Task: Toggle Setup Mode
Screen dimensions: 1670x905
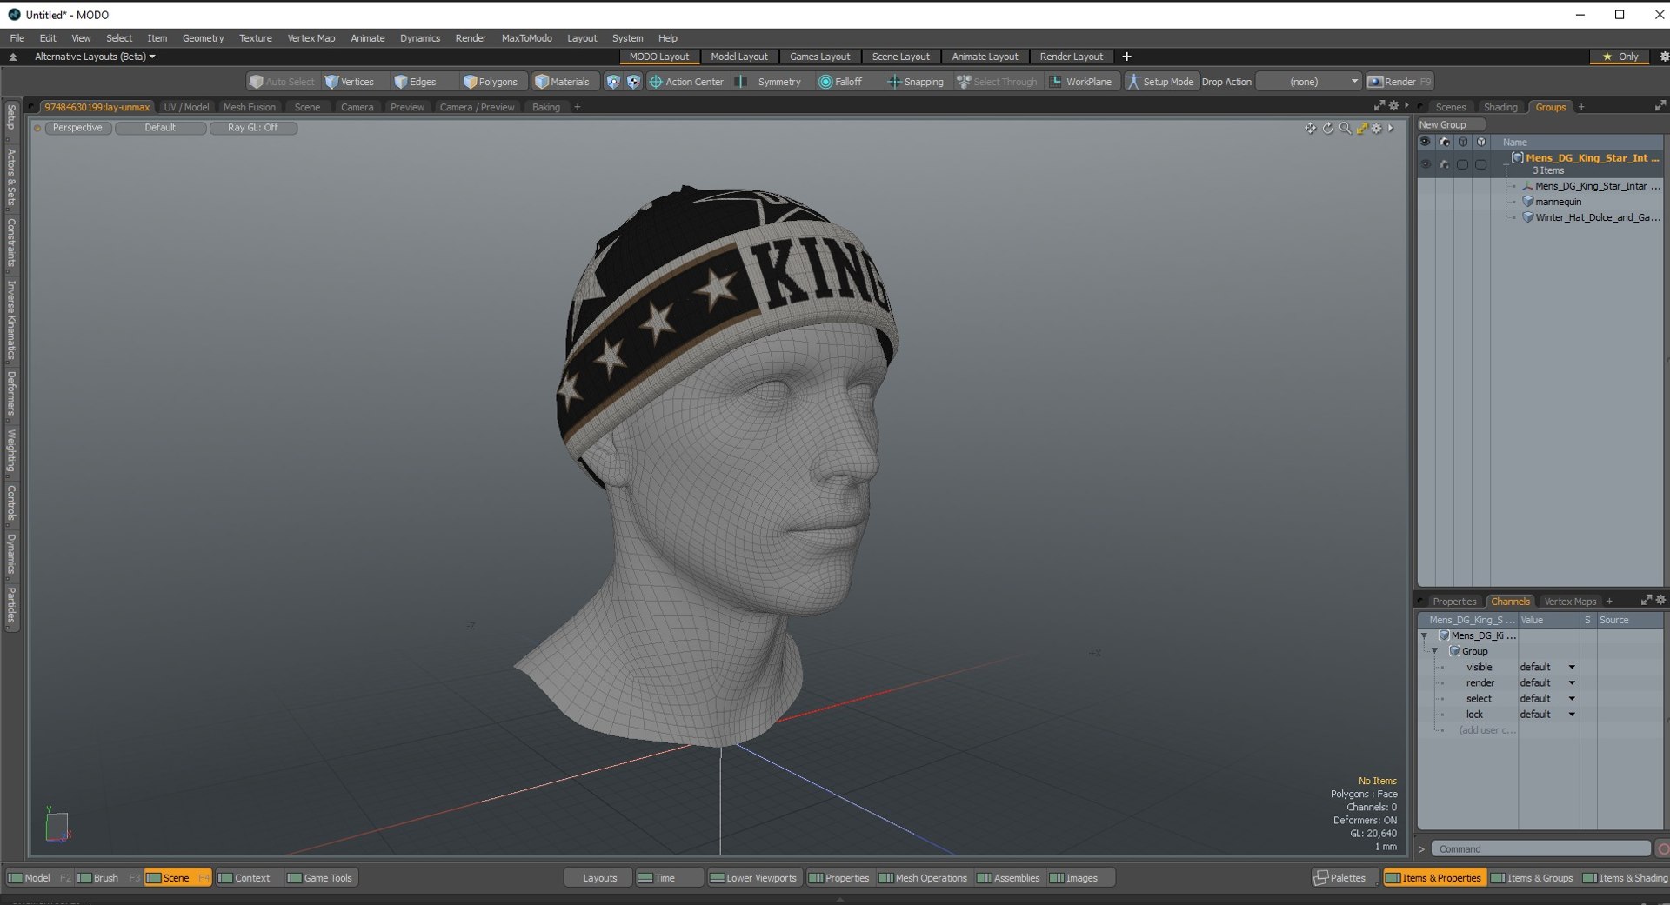Action: 1160,82
